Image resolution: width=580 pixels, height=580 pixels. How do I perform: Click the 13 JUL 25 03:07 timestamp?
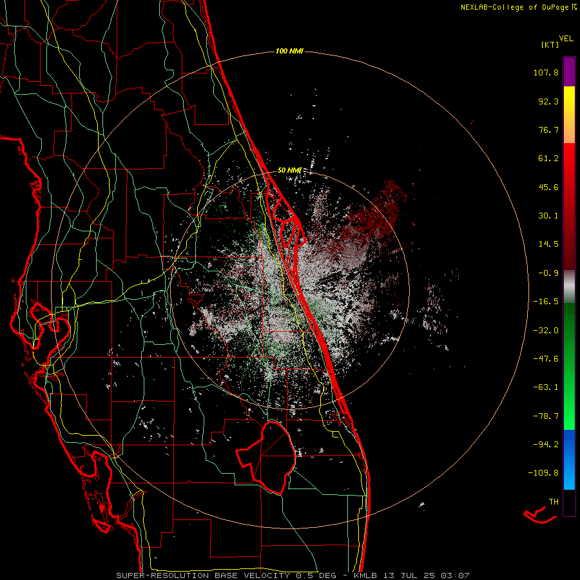pyautogui.click(x=426, y=575)
